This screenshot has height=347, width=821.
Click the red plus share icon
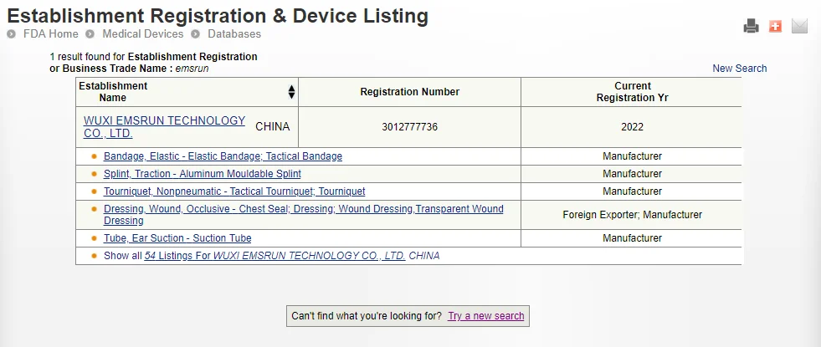click(x=775, y=27)
